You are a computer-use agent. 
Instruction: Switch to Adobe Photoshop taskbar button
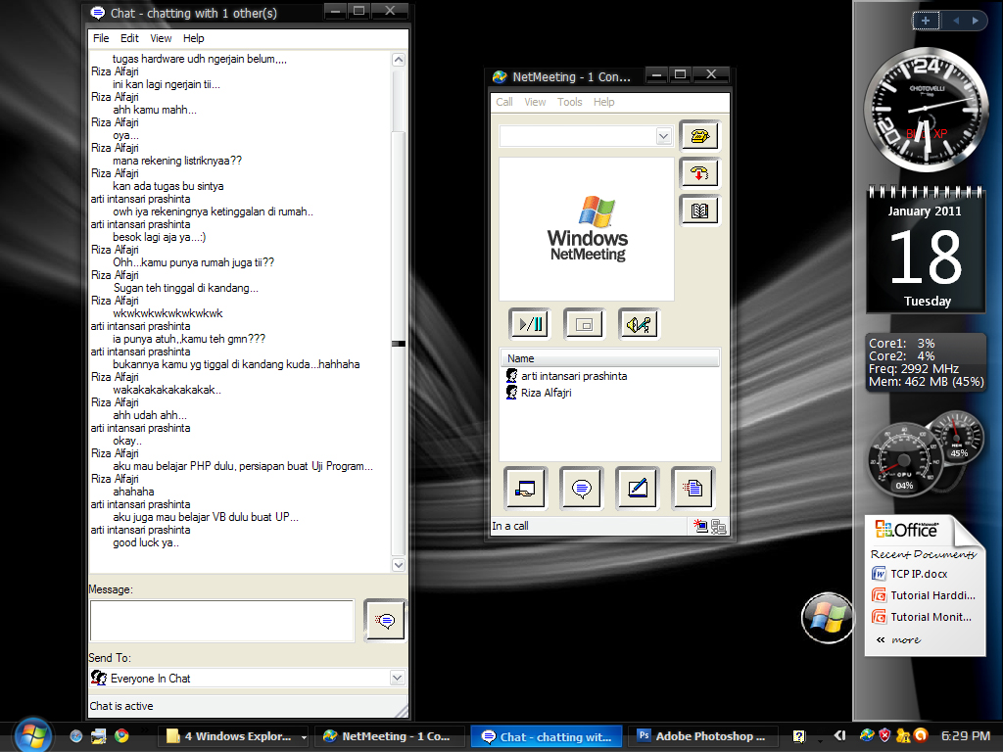point(703,736)
